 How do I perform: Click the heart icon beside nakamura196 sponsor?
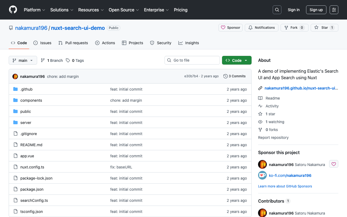tap(333, 164)
